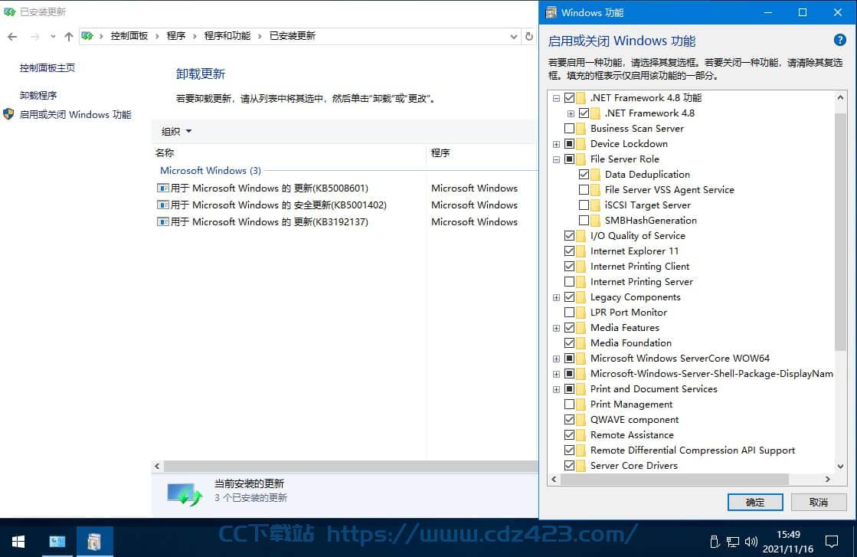Image resolution: width=857 pixels, height=557 pixels.
Task: Click the refresh icon next to the address bar
Action: 528,37
